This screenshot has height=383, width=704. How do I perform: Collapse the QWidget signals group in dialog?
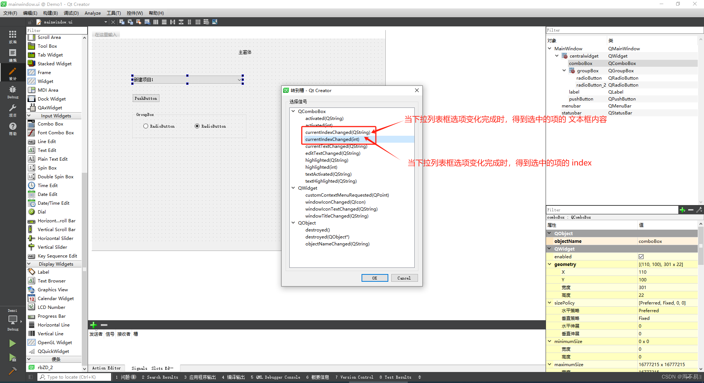(x=293, y=188)
